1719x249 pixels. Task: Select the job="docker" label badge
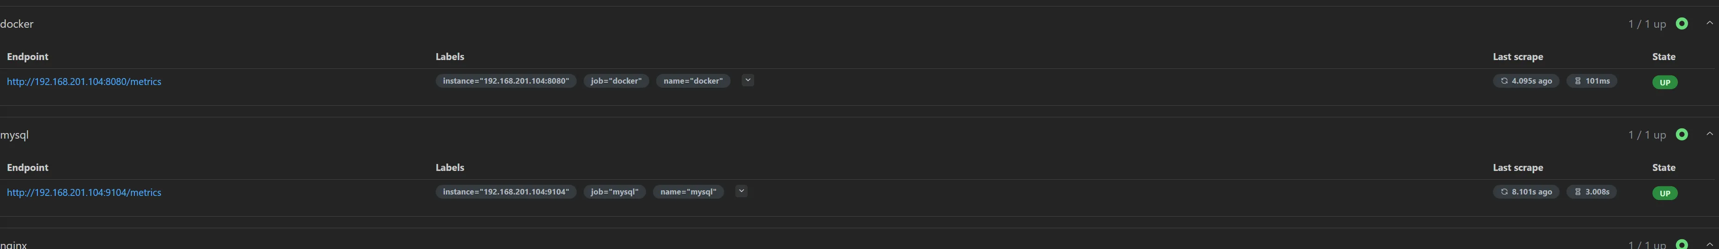tap(616, 81)
